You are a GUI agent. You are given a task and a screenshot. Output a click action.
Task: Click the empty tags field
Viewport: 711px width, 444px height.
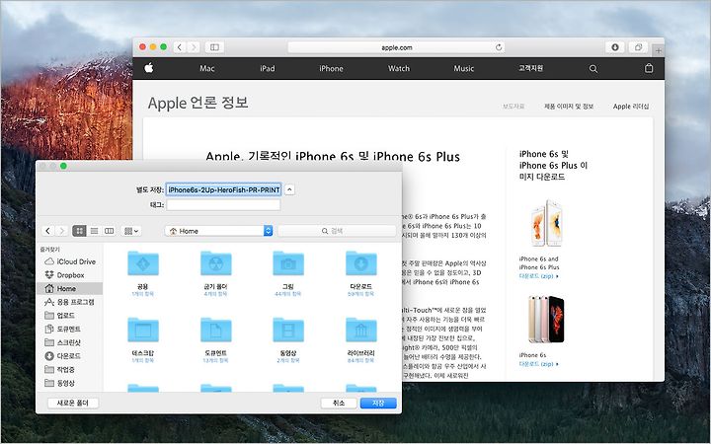click(223, 205)
